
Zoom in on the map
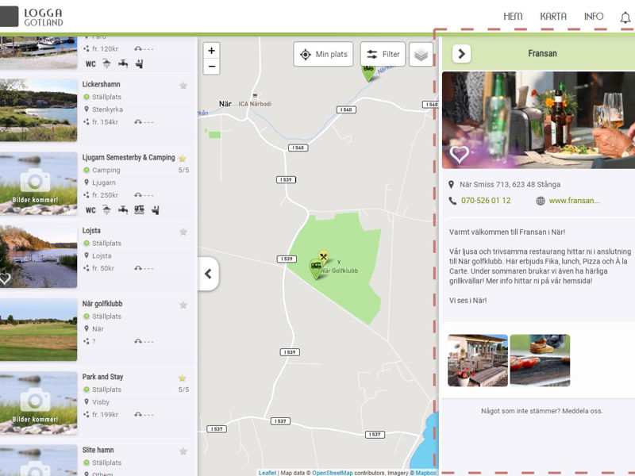click(x=211, y=51)
